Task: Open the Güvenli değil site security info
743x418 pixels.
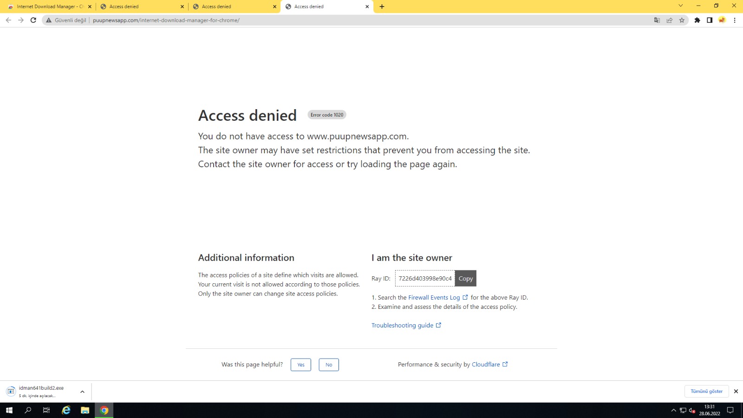Action: (x=66, y=20)
